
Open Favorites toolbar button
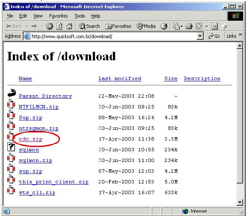point(118,26)
